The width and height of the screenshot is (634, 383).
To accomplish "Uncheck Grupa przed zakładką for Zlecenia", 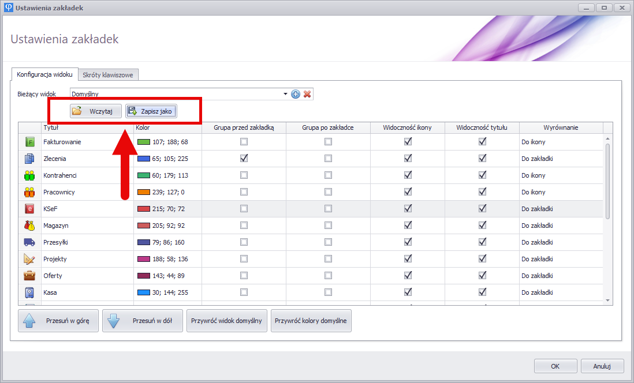I will (x=244, y=158).
